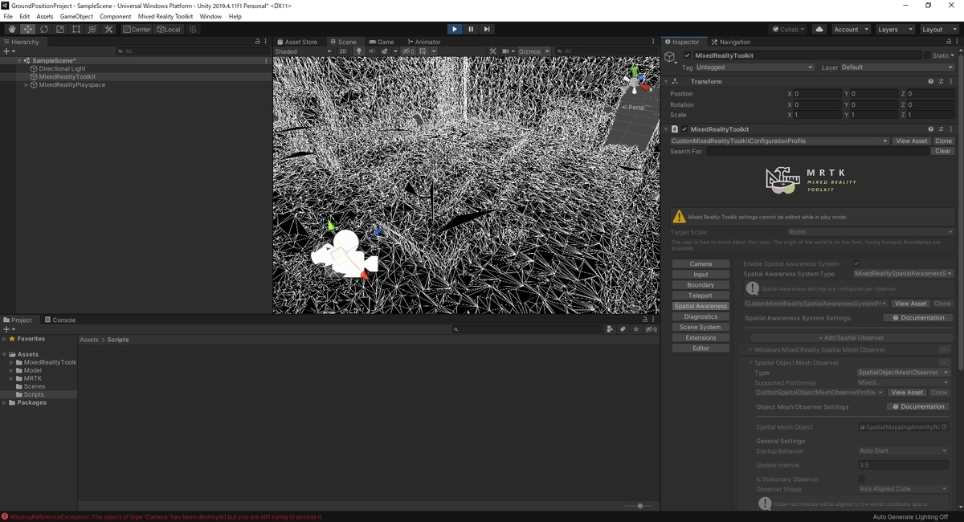Viewport: 964px width, 522px height.
Task: Lock the Hierarchy panel
Action: (257, 42)
